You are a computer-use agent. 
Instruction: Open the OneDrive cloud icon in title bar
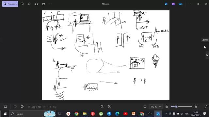(x=181, y=4)
